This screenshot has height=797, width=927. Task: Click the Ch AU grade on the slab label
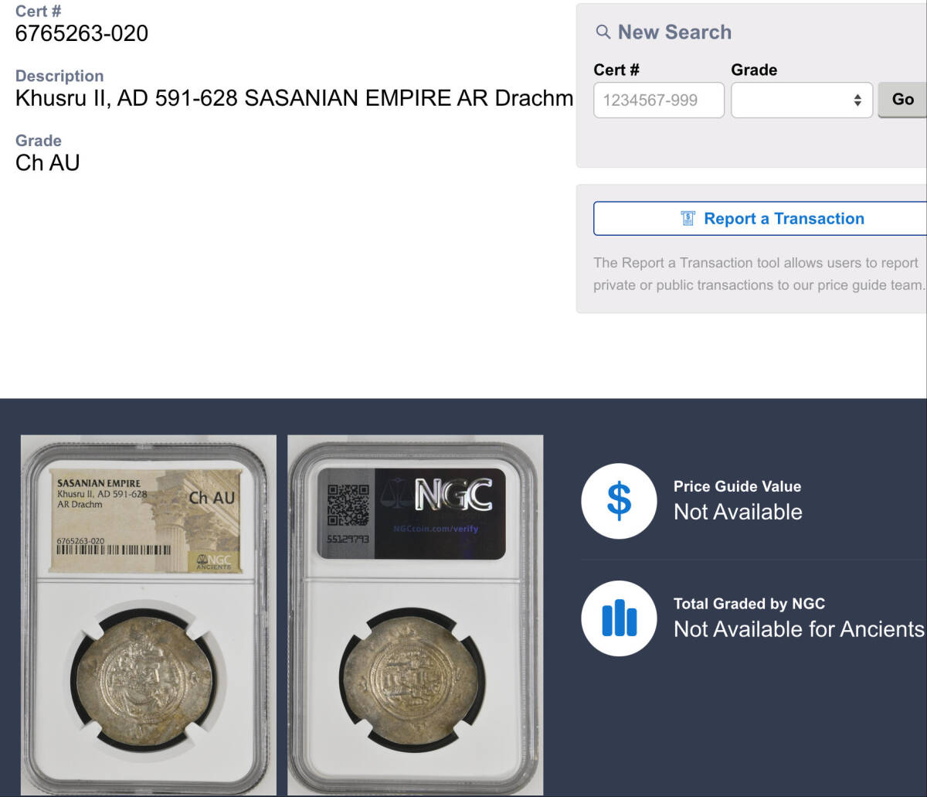tap(212, 498)
